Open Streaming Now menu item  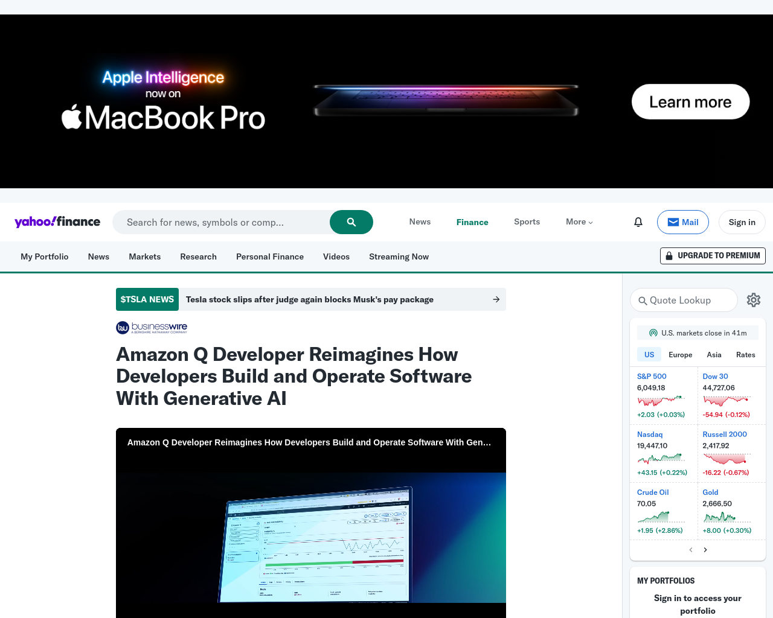pyautogui.click(x=399, y=256)
